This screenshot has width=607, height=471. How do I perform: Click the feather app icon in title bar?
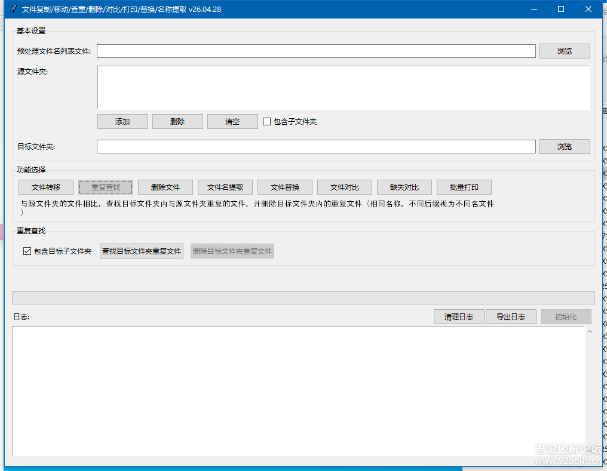[x=14, y=9]
